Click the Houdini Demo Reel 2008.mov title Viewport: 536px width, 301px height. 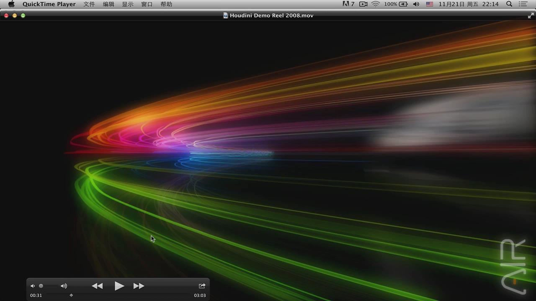coord(271,15)
